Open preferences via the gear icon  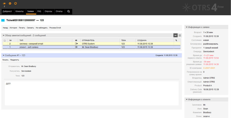[x=10, y=3]
